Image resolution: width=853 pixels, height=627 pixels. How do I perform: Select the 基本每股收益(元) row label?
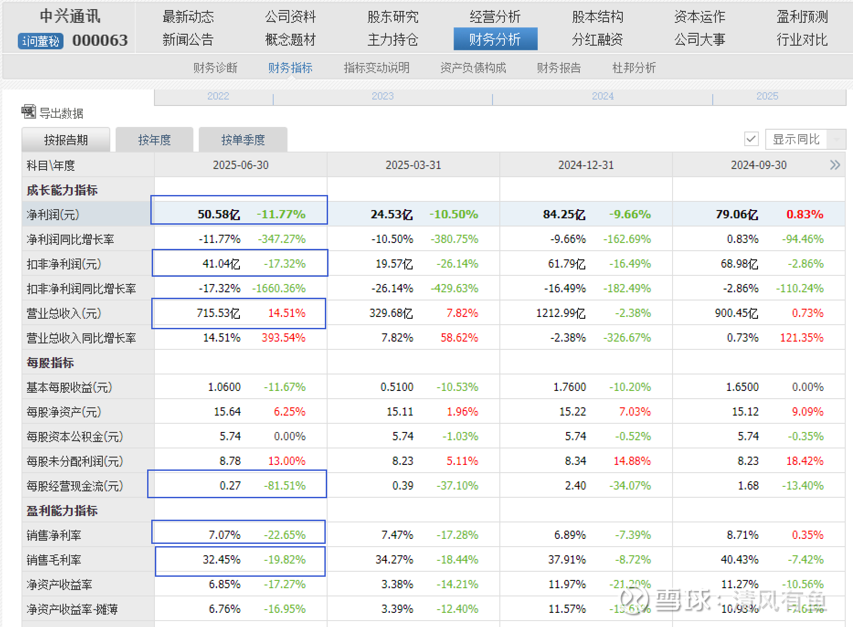(69, 387)
